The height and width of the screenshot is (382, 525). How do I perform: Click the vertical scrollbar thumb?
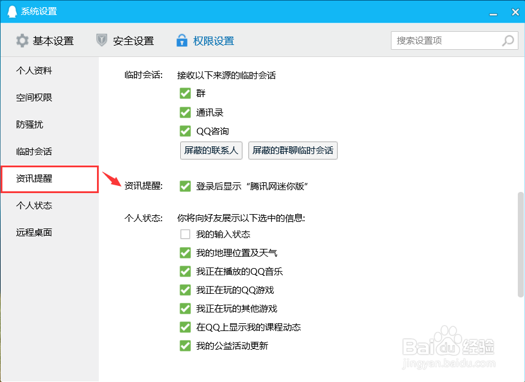pyautogui.click(x=520, y=245)
